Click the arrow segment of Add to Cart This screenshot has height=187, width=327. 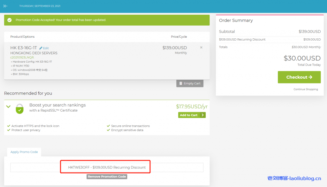[x=203, y=115]
